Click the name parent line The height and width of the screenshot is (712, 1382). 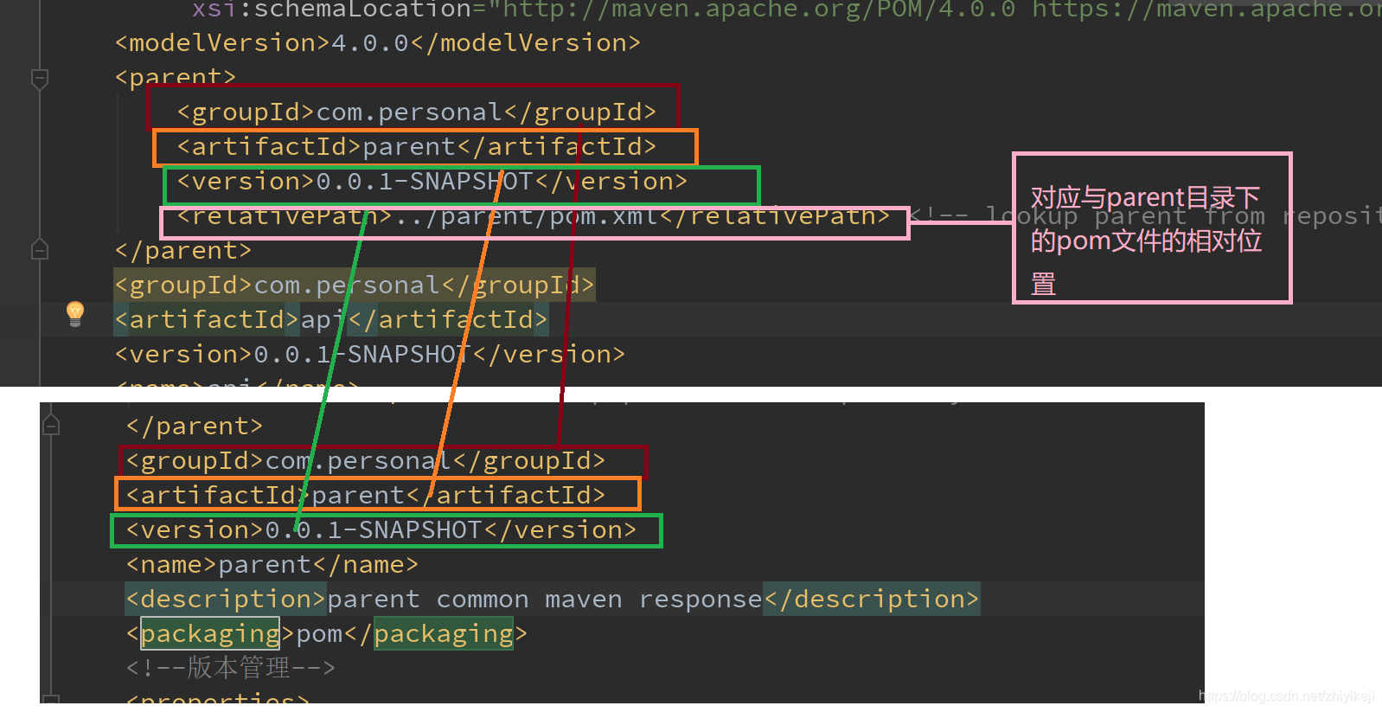[x=272, y=565]
